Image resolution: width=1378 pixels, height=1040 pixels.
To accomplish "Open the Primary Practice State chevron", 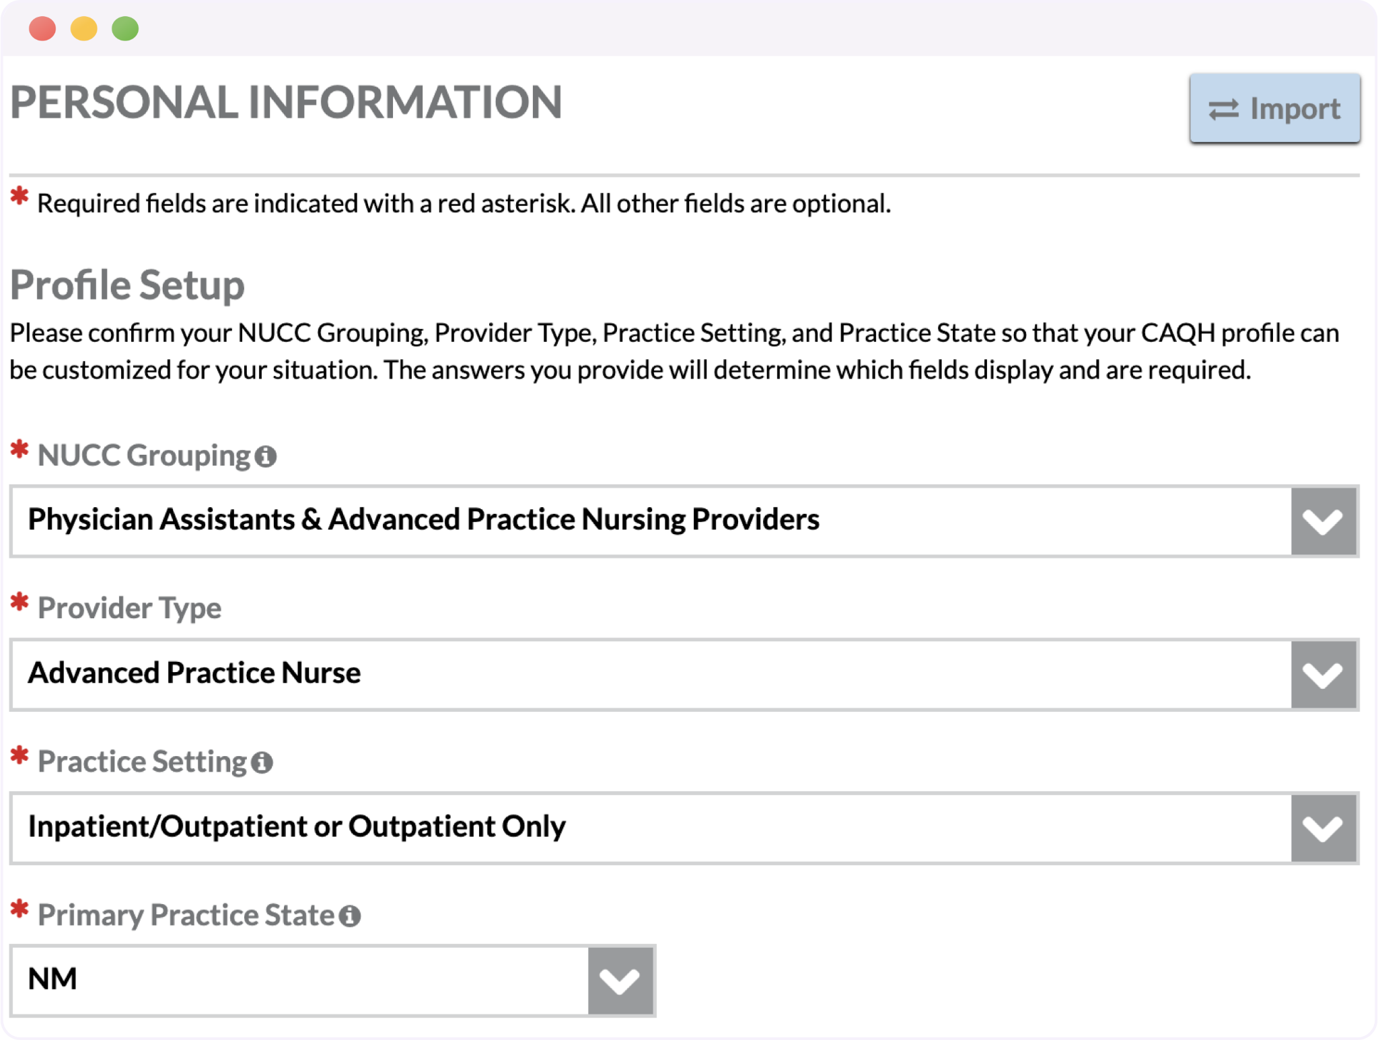I will pyautogui.click(x=620, y=981).
